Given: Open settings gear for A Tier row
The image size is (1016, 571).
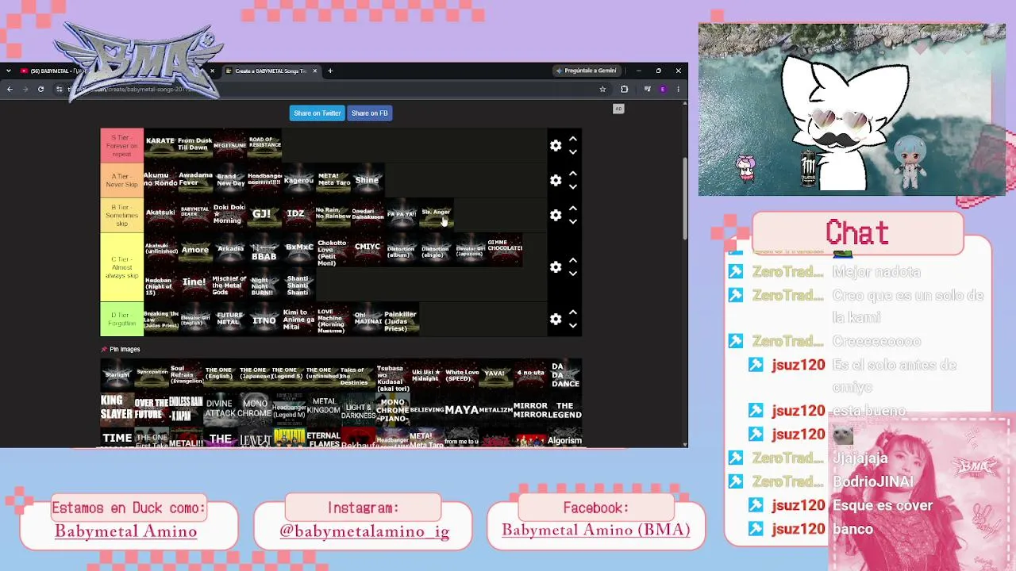Looking at the screenshot, I should (x=556, y=180).
